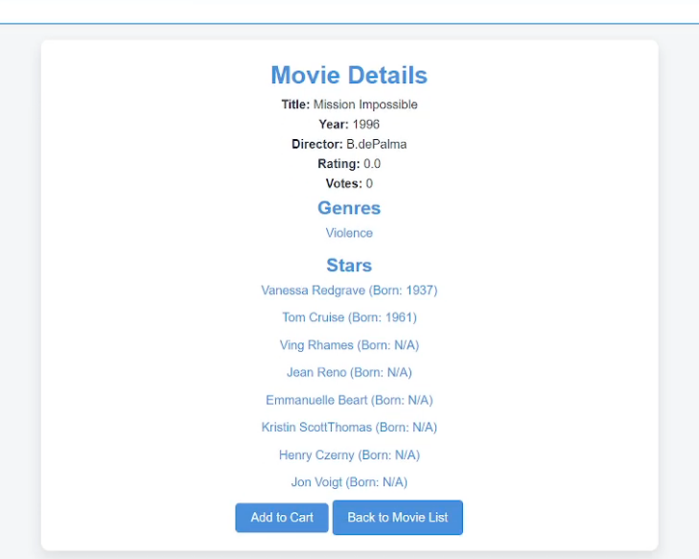The height and width of the screenshot is (559, 699).
Task: Open Vanessa Redgrave star page
Action: 349,291
